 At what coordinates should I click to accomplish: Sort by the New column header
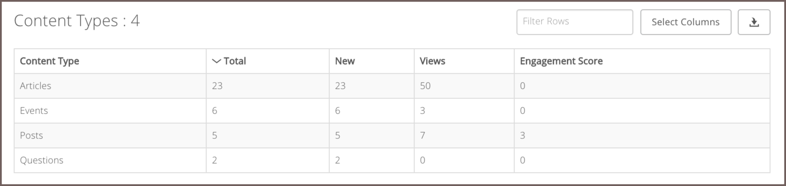345,61
